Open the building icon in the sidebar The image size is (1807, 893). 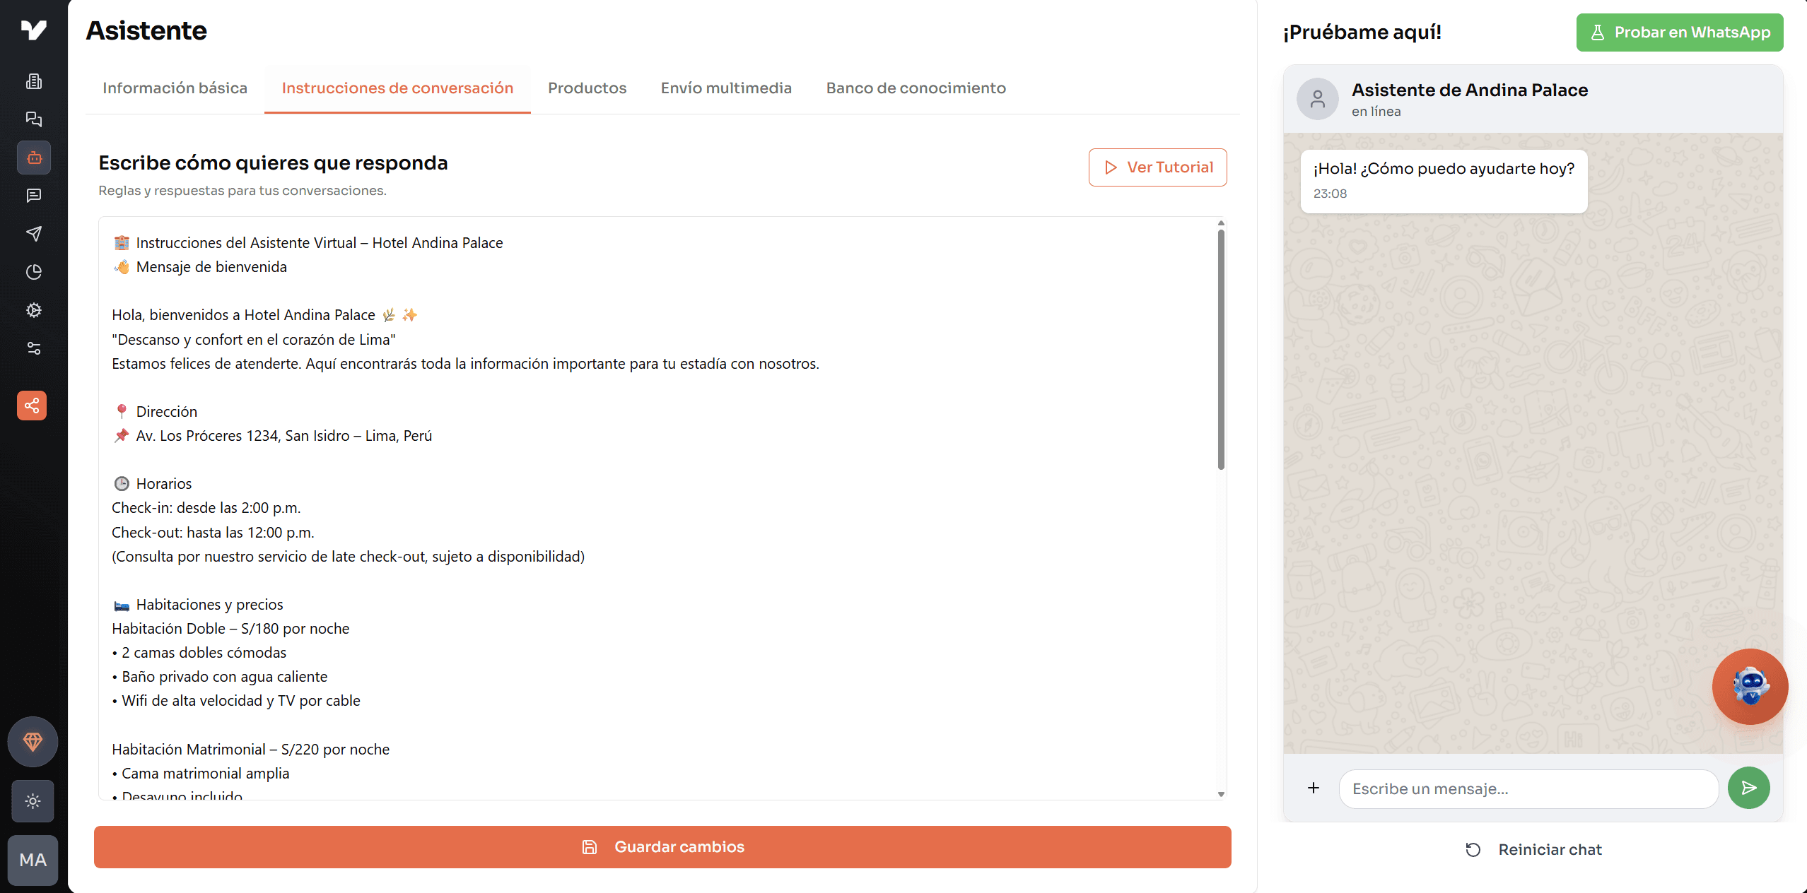(33, 81)
